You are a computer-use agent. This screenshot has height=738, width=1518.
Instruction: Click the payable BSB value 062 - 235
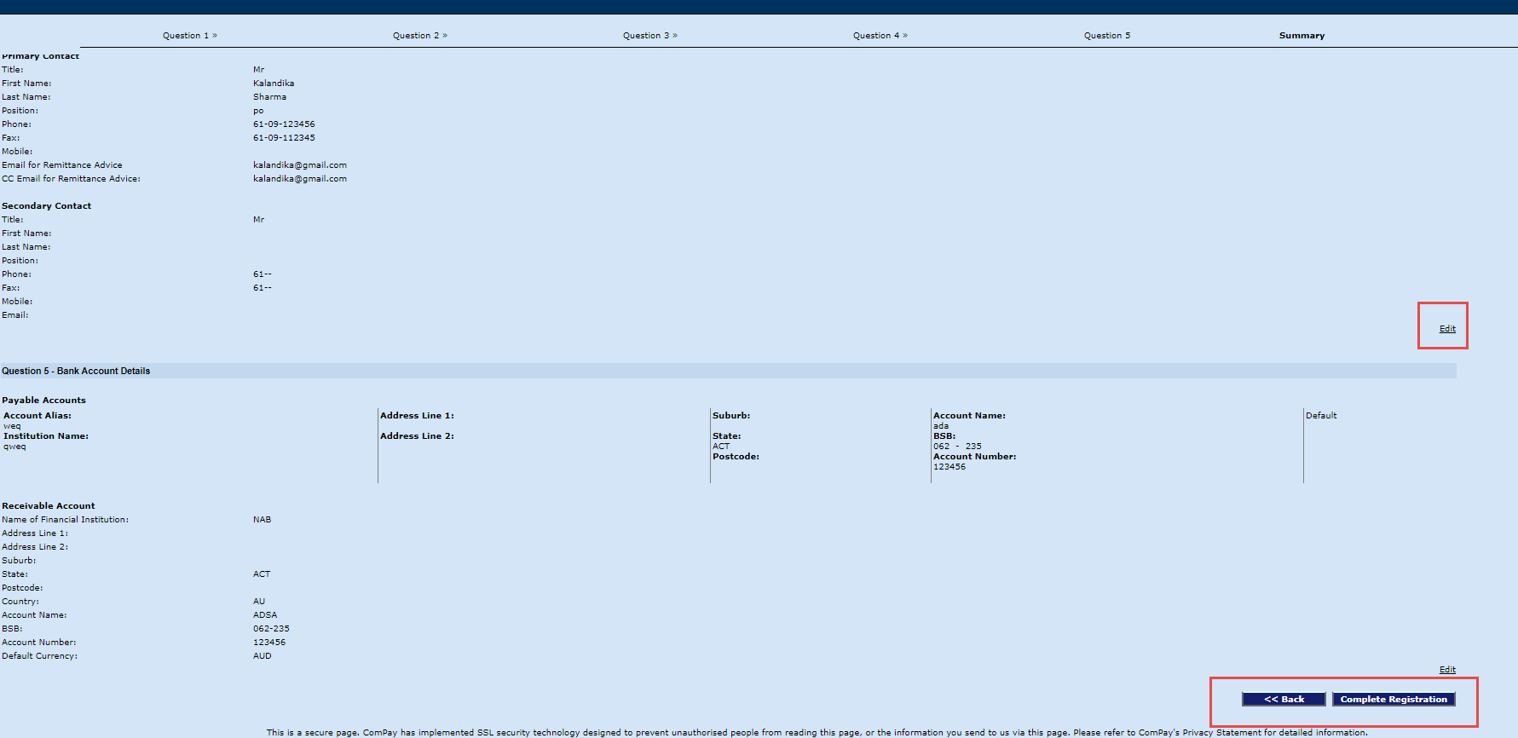coord(957,447)
